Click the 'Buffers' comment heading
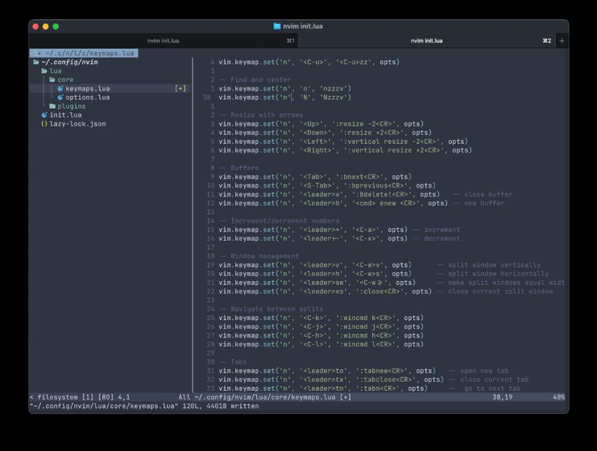 click(x=239, y=168)
